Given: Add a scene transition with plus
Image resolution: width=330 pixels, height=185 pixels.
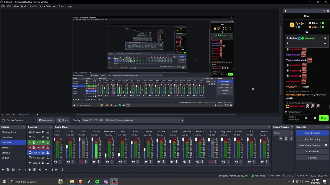Looking at the screenshot, I should click(x=281, y=138).
